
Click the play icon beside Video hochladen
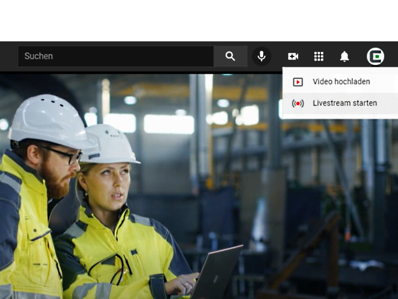(x=298, y=82)
